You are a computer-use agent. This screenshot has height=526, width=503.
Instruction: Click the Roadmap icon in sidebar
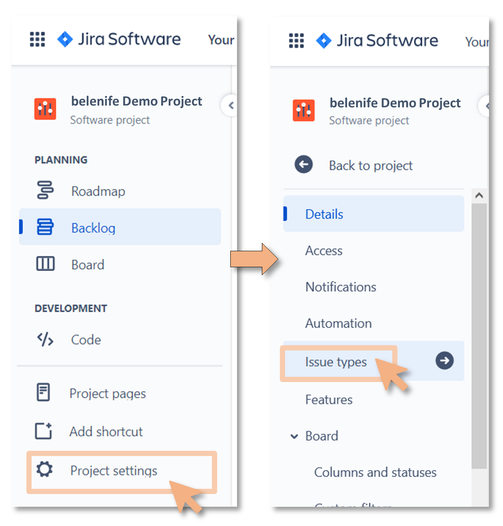click(x=45, y=190)
